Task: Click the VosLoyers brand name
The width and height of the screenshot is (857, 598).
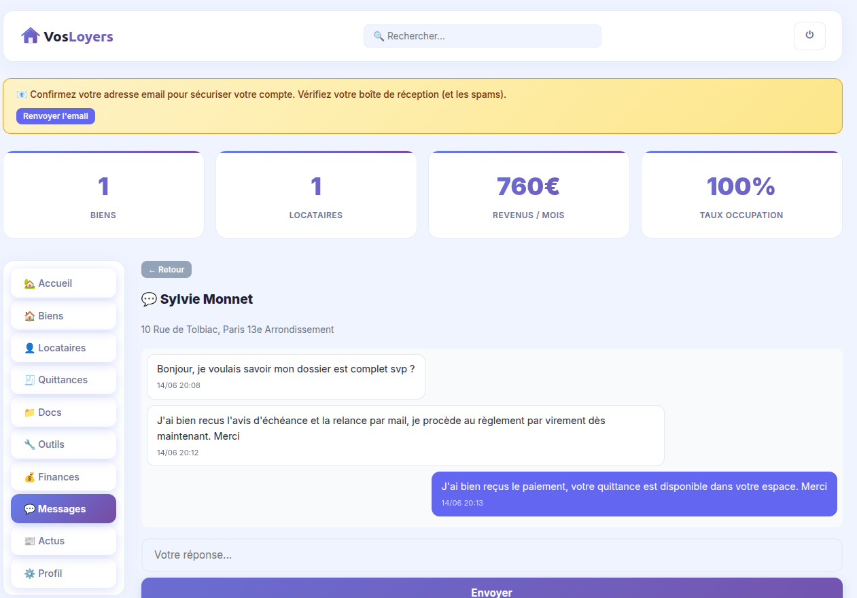Action: pyautogui.click(x=78, y=37)
